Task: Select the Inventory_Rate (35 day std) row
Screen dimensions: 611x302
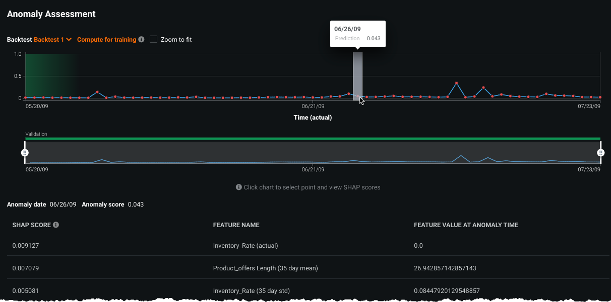Action: click(251, 290)
